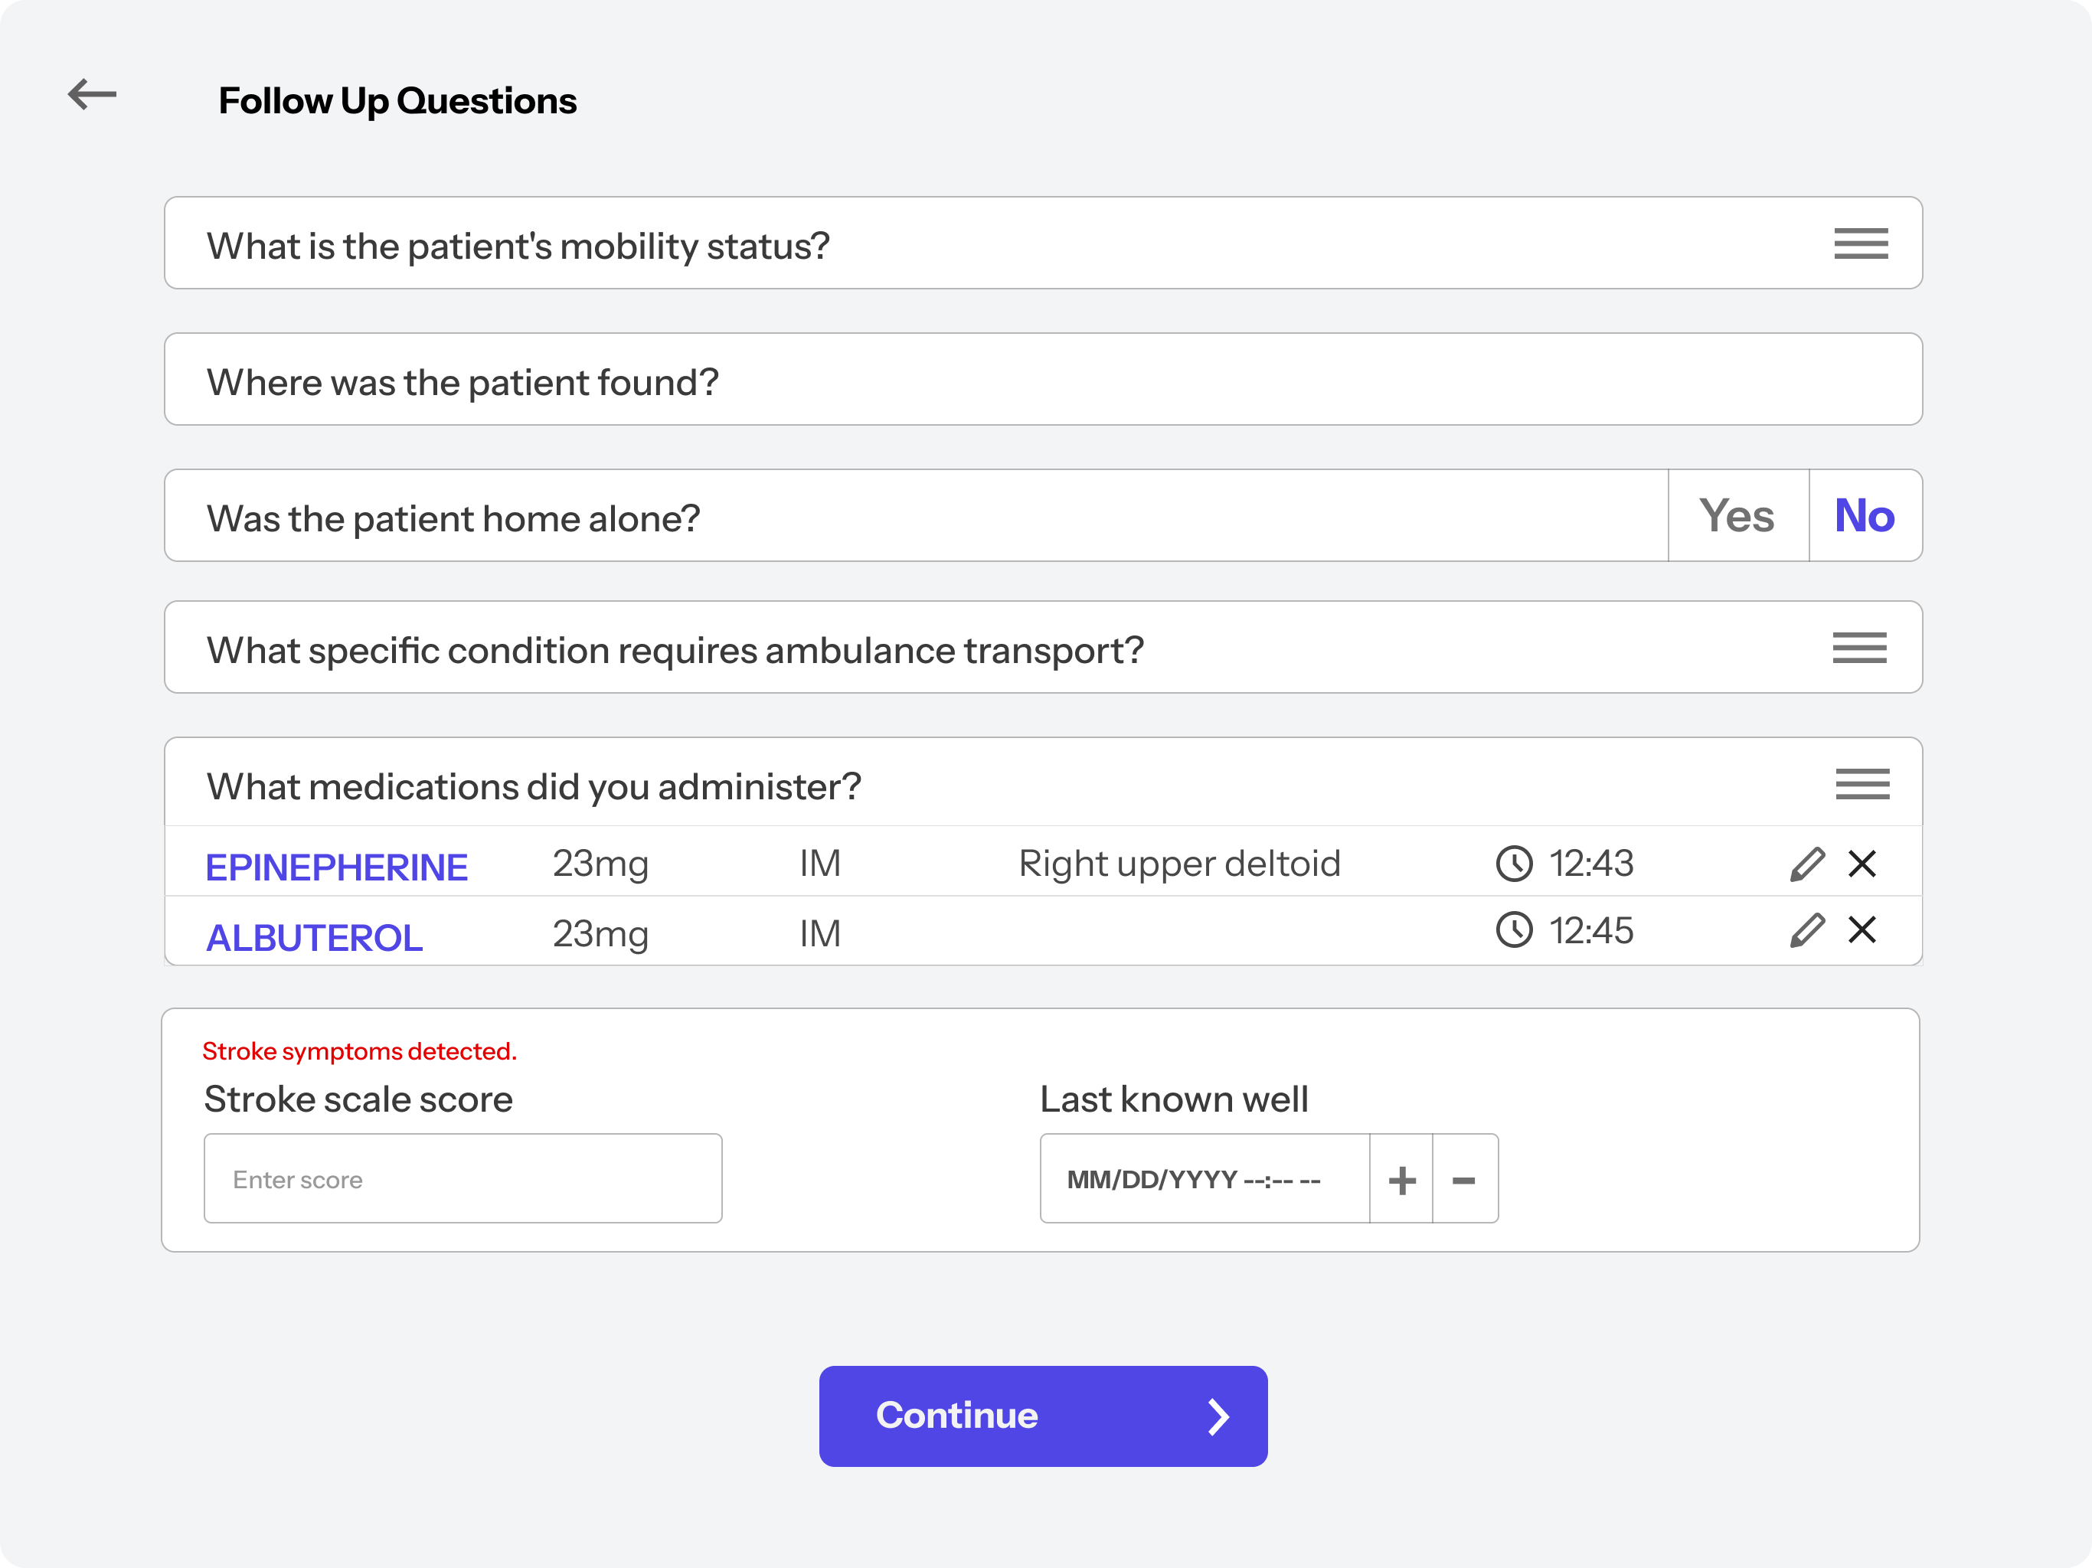Open the EPINEPHERINE medication details
The image size is (2092, 1568).
337,865
